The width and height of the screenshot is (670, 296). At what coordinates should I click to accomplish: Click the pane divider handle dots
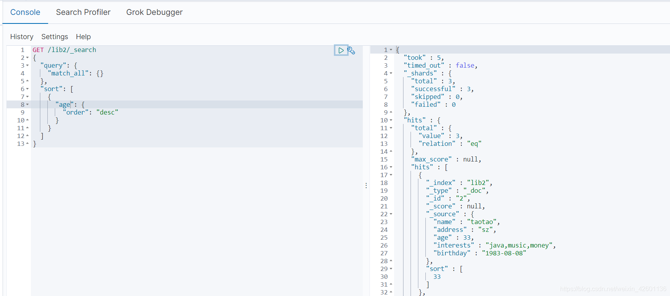tap(366, 185)
